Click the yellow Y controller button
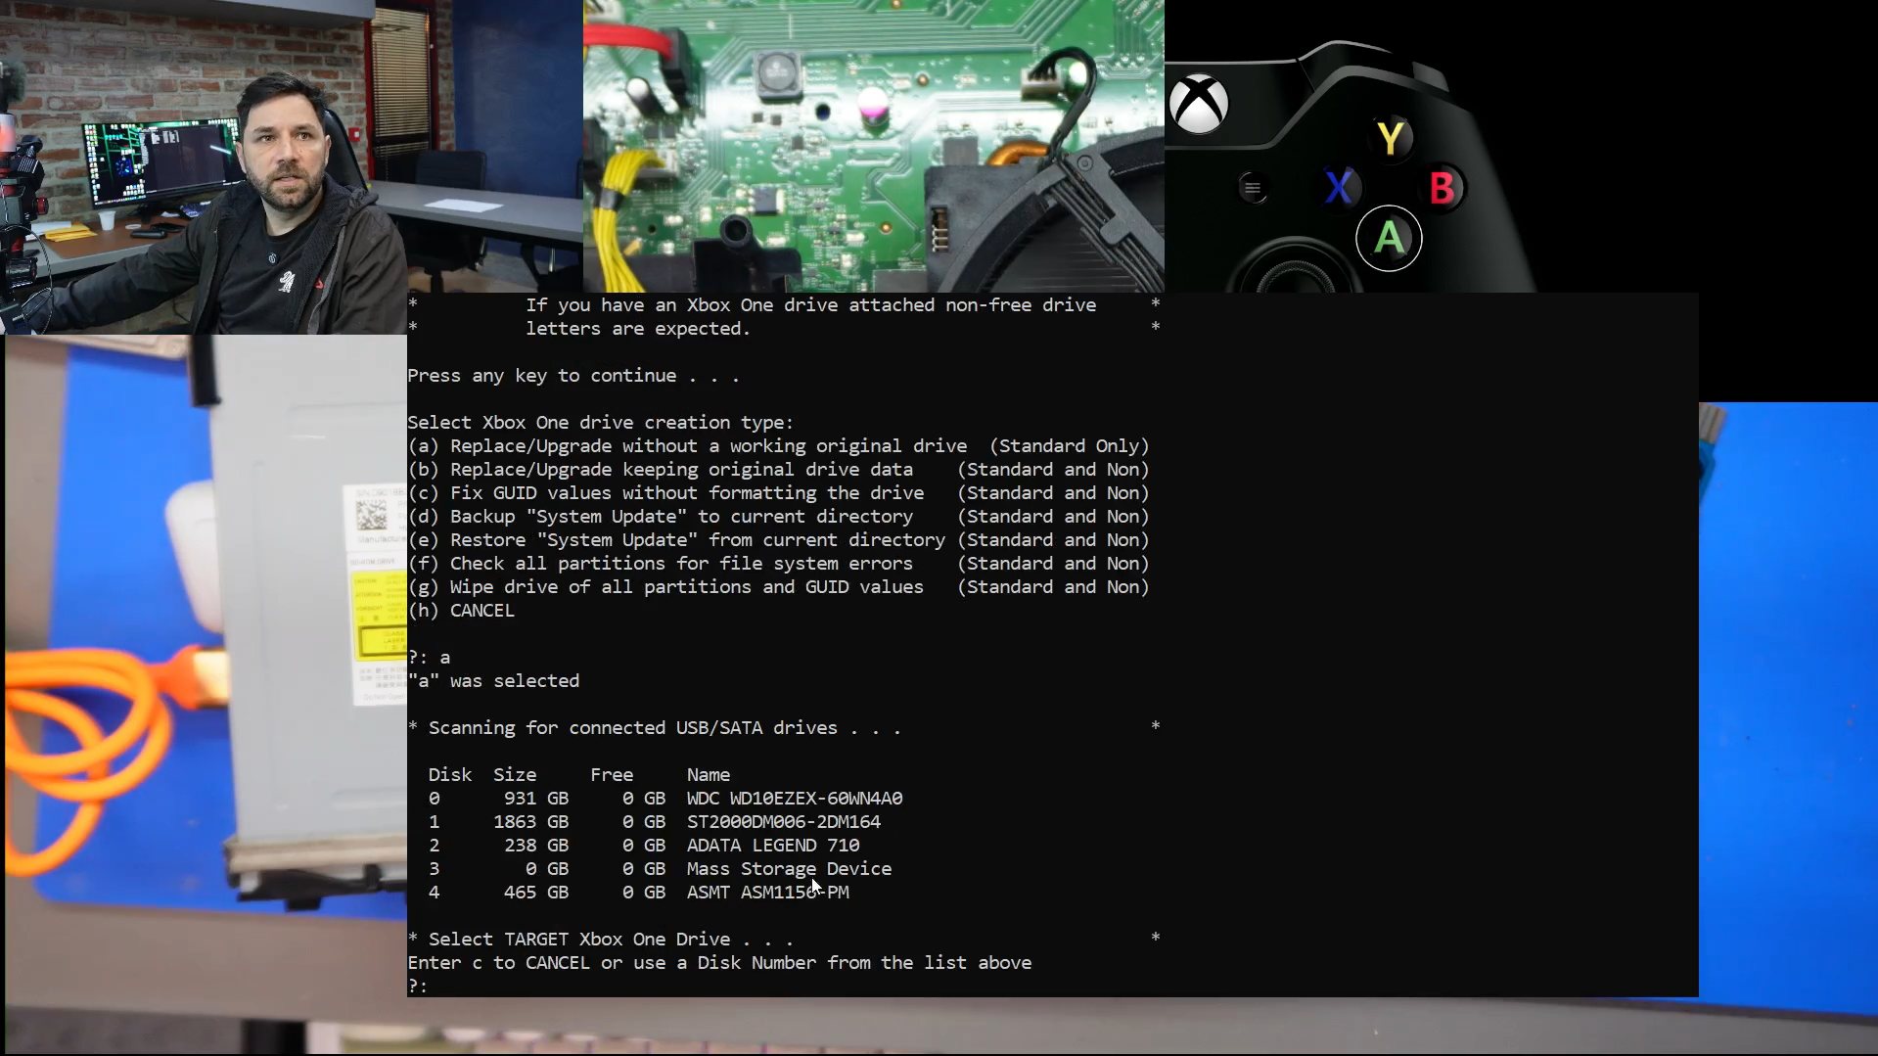Image resolution: width=1878 pixels, height=1056 pixels. pyautogui.click(x=1391, y=138)
